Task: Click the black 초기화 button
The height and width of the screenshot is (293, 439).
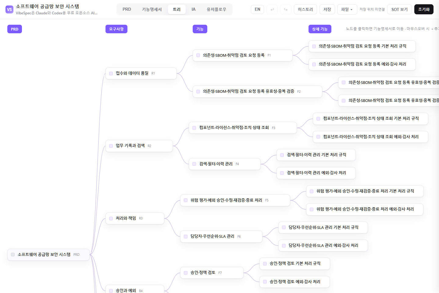Action: (x=424, y=9)
